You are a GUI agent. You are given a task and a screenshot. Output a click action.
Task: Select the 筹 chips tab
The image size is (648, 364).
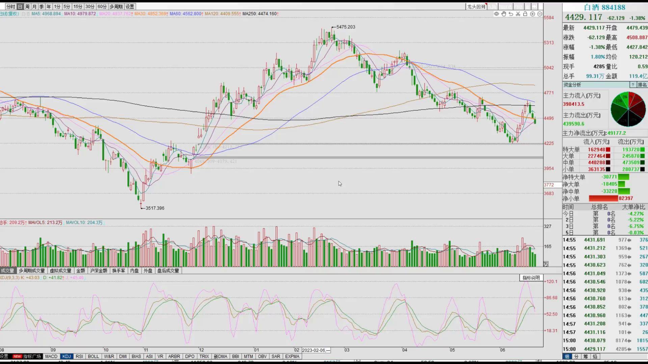click(585, 357)
